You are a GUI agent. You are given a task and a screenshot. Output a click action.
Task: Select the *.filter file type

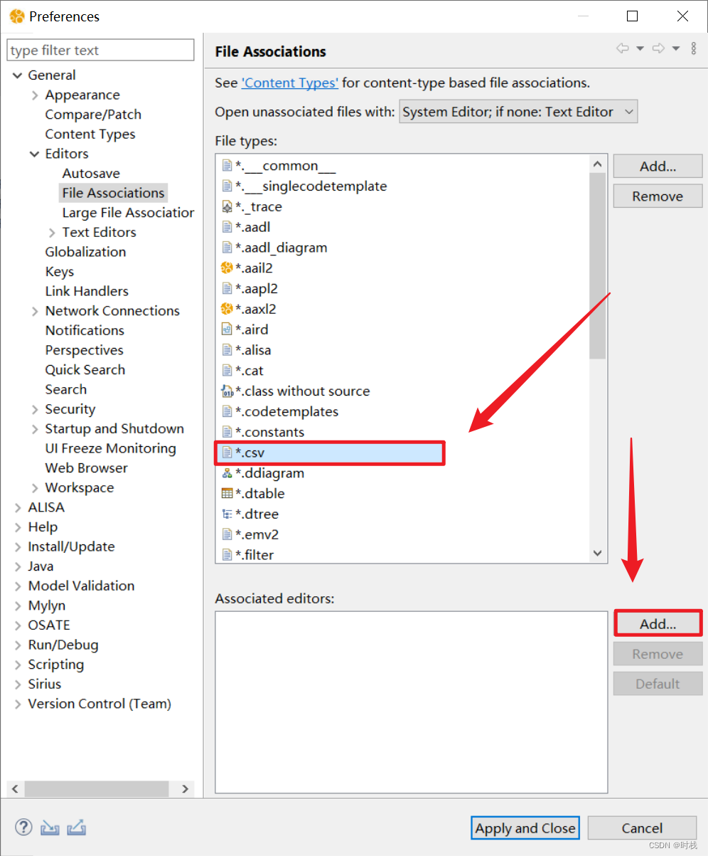pyautogui.click(x=254, y=555)
